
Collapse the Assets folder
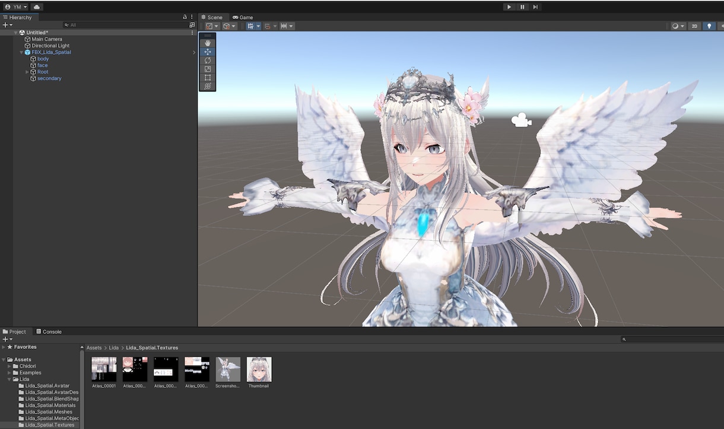point(4,360)
